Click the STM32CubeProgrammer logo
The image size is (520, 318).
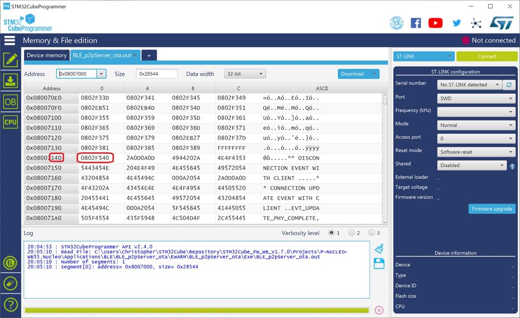click(x=28, y=22)
